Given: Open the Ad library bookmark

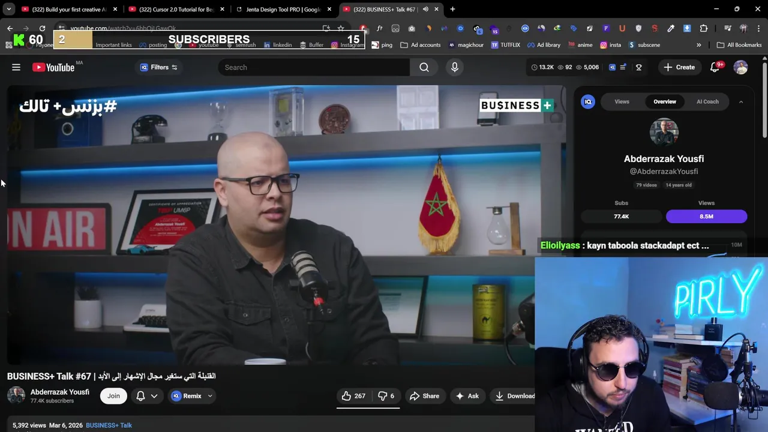Looking at the screenshot, I should point(544,45).
